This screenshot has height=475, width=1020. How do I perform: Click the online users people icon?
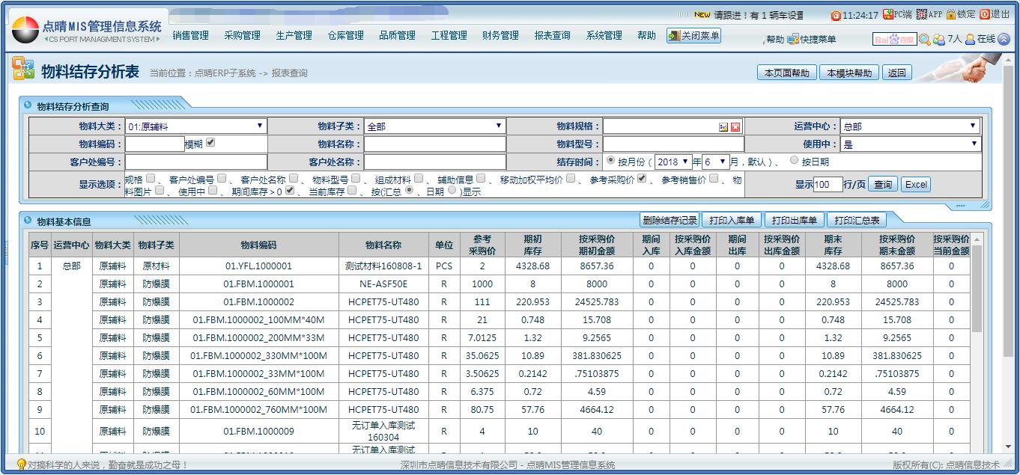pos(939,40)
